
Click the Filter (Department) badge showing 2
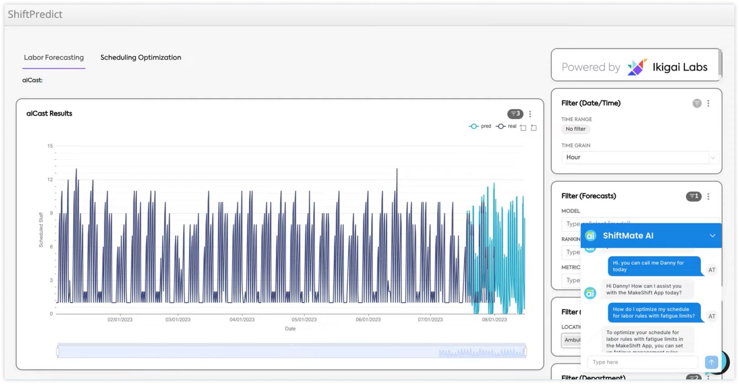694,378
